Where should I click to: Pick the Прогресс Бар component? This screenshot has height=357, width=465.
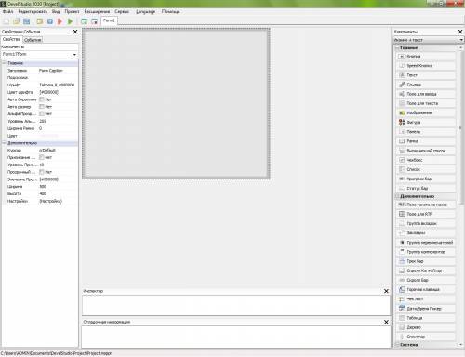426,178
